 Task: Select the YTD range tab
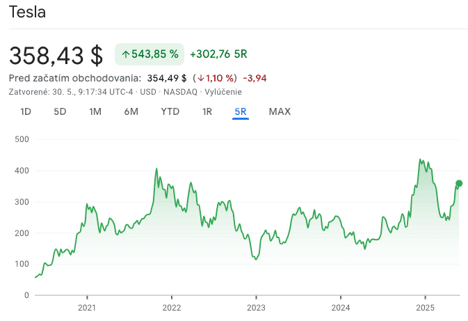pyautogui.click(x=170, y=111)
